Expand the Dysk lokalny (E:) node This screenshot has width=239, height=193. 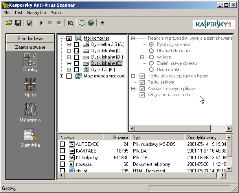point(69,63)
